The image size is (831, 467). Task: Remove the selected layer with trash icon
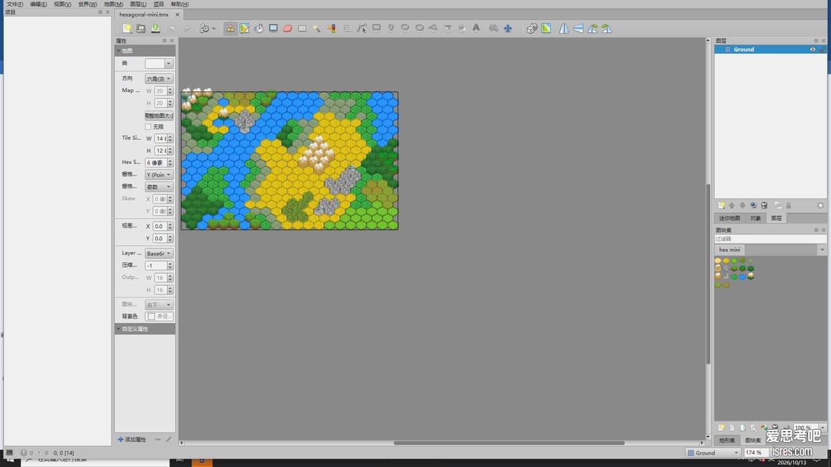tap(765, 205)
